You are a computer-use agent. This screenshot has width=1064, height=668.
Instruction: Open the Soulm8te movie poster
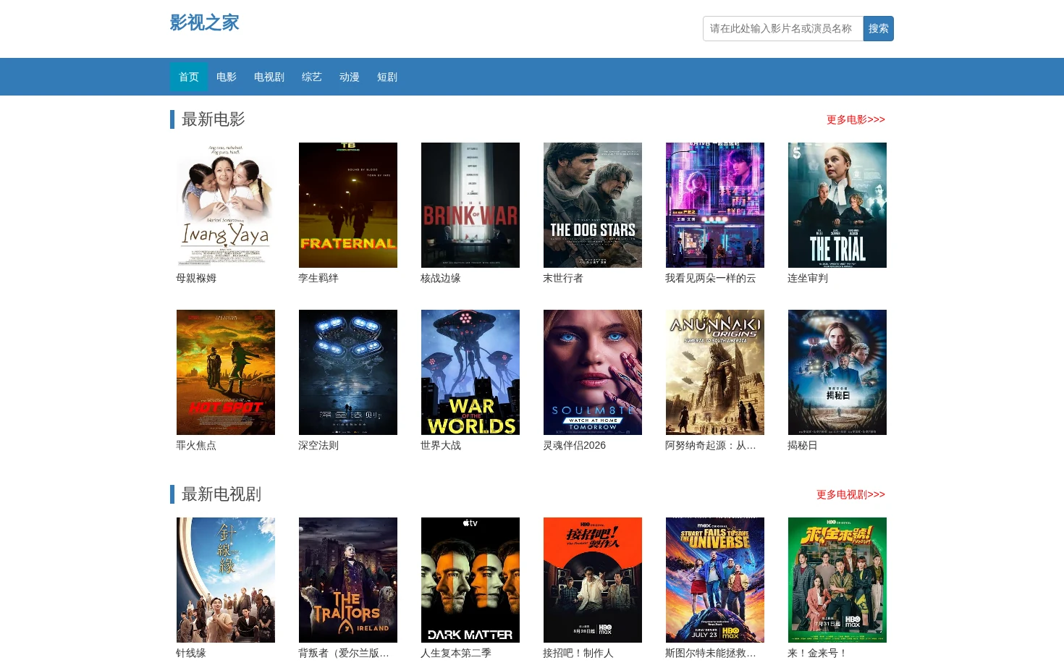click(x=593, y=372)
